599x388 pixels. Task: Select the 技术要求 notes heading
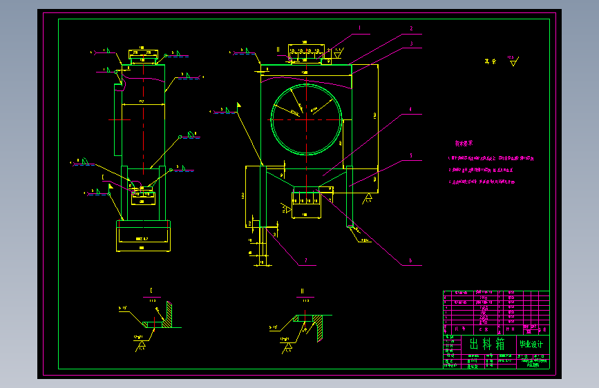[464, 143]
